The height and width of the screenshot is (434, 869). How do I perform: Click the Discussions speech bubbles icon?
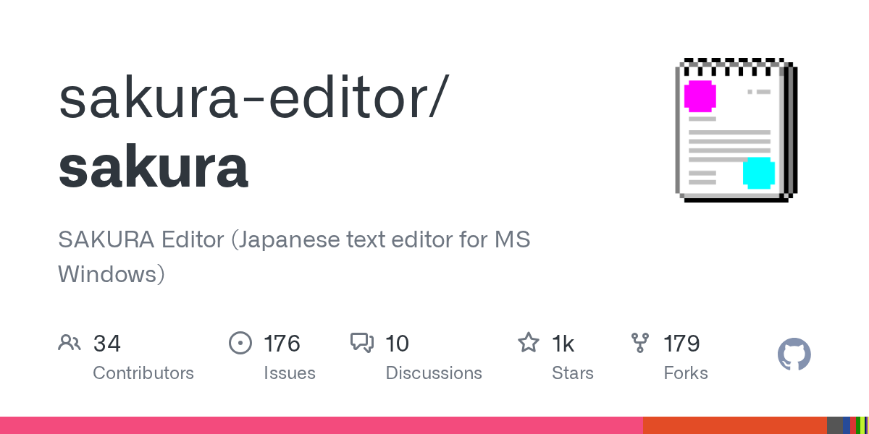pyautogui.click(x=361, y=343)
